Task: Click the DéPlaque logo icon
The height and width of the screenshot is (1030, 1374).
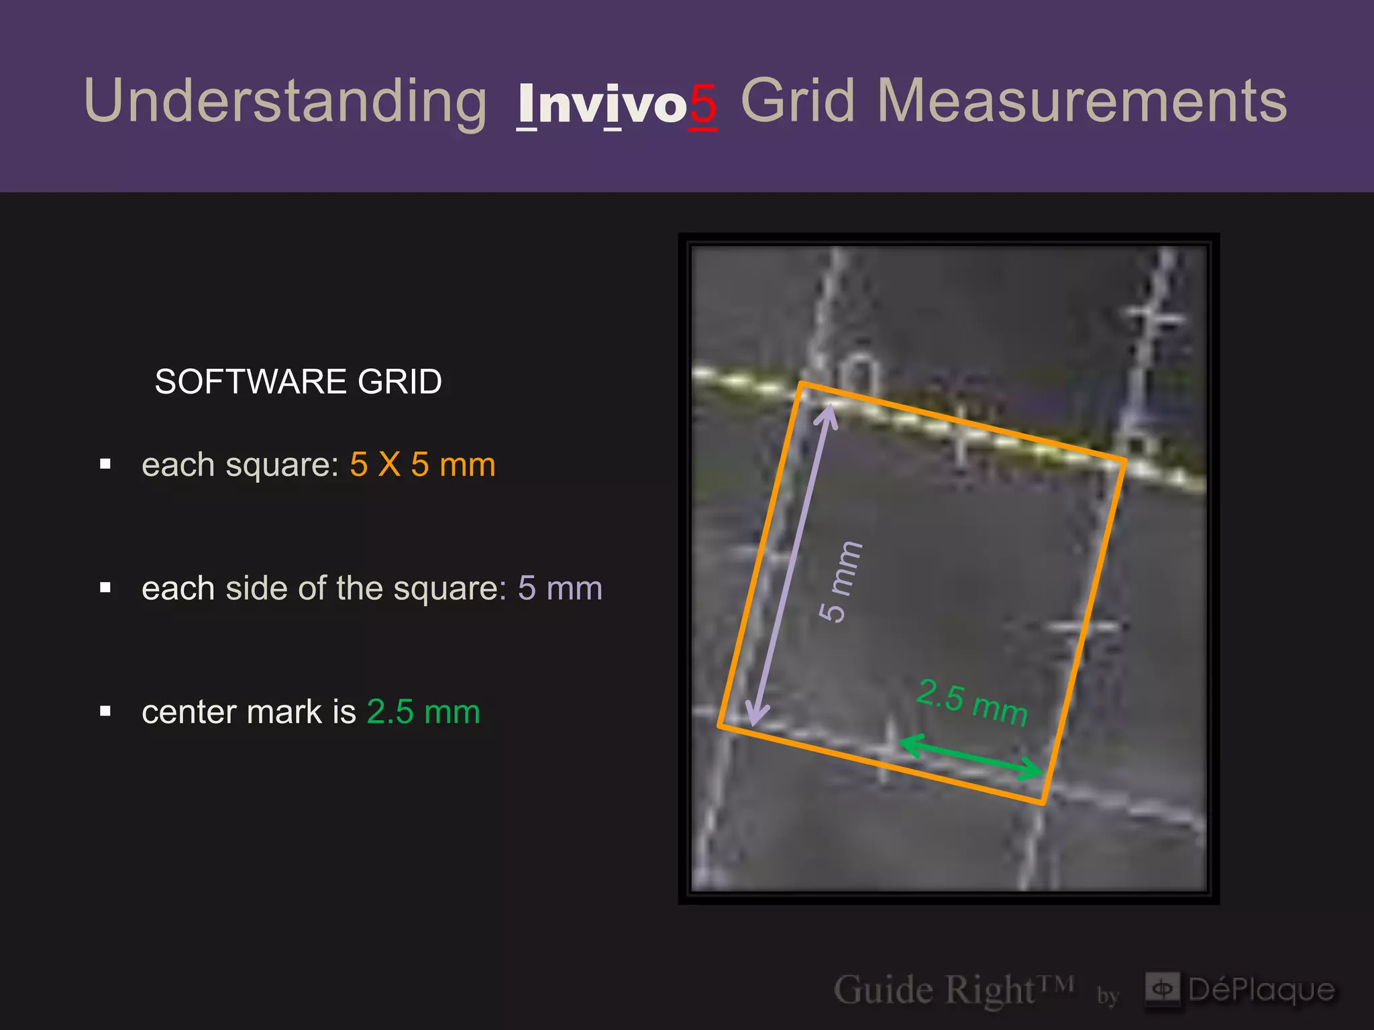Action: pos(1162,988)
